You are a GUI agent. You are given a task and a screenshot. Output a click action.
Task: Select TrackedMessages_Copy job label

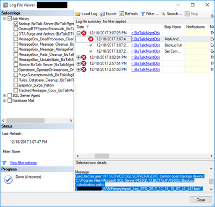click(x=46, y=90)
